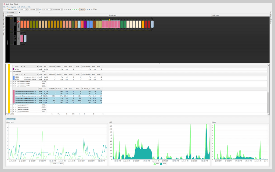The image size is (275, 172).
Task: Click the VM-SEWINSQL button above the charts
Action: pyautogui.click(x=10, y=119)
